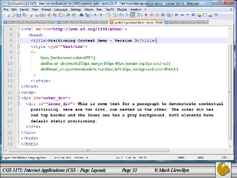The image size is (237, 178).
Task: Click the Cut scissors icon
Action: [x=48, y=15]
